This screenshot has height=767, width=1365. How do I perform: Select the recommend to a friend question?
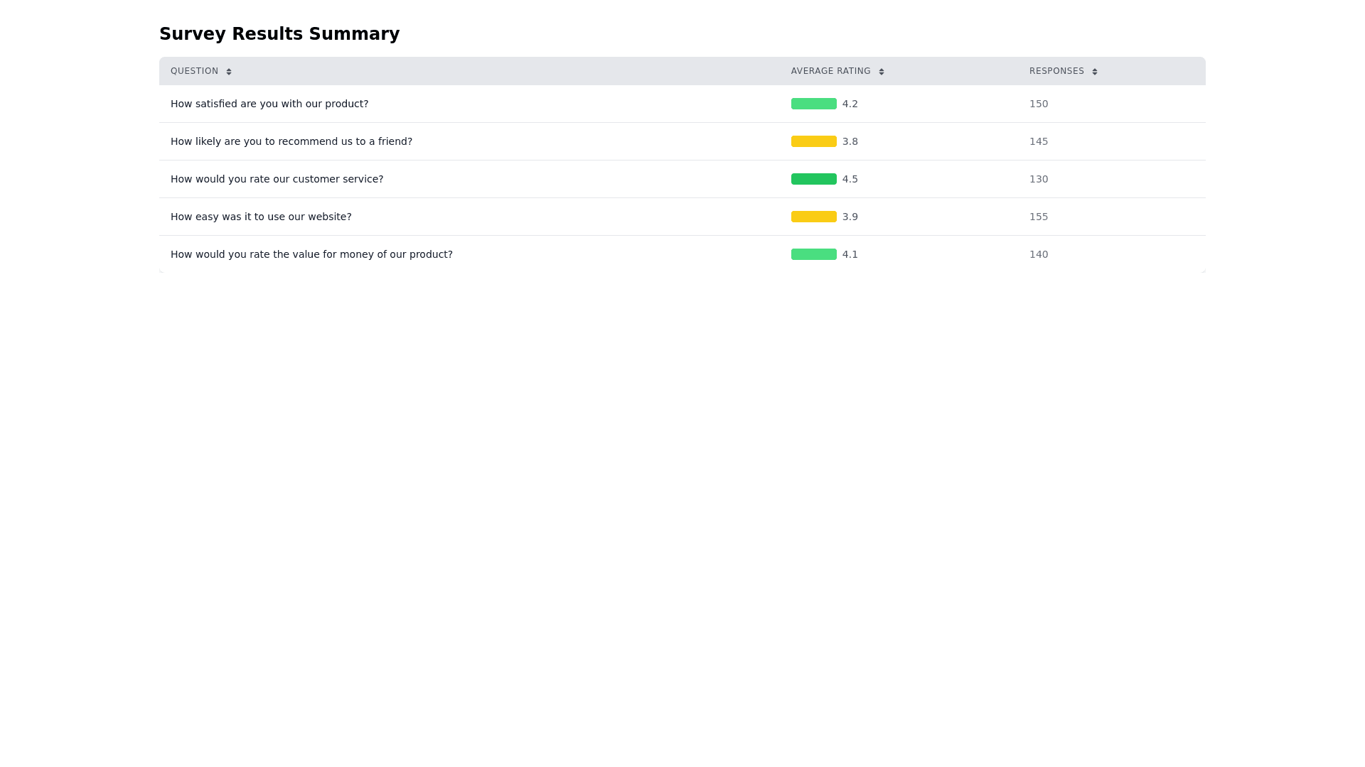pos(291,141)
